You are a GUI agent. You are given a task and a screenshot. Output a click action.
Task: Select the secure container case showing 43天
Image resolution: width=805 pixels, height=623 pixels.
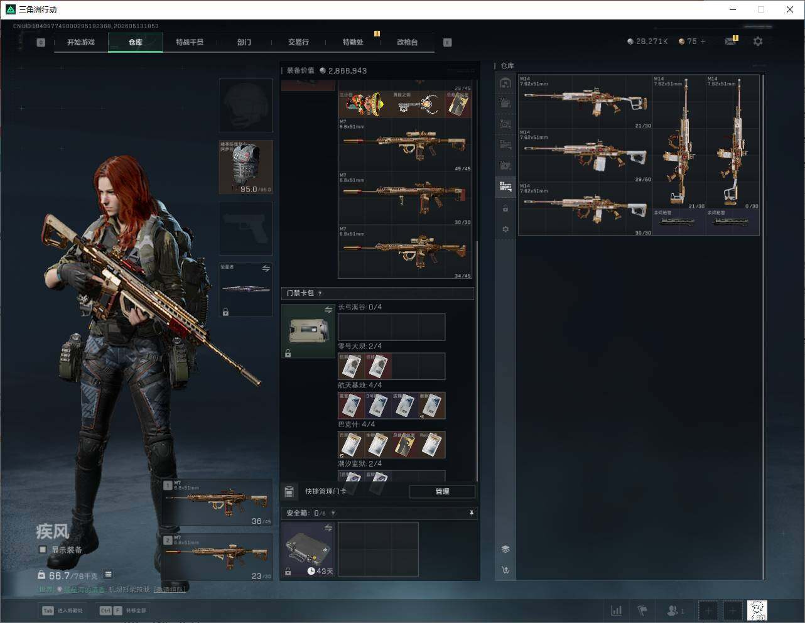coord(308,550)
